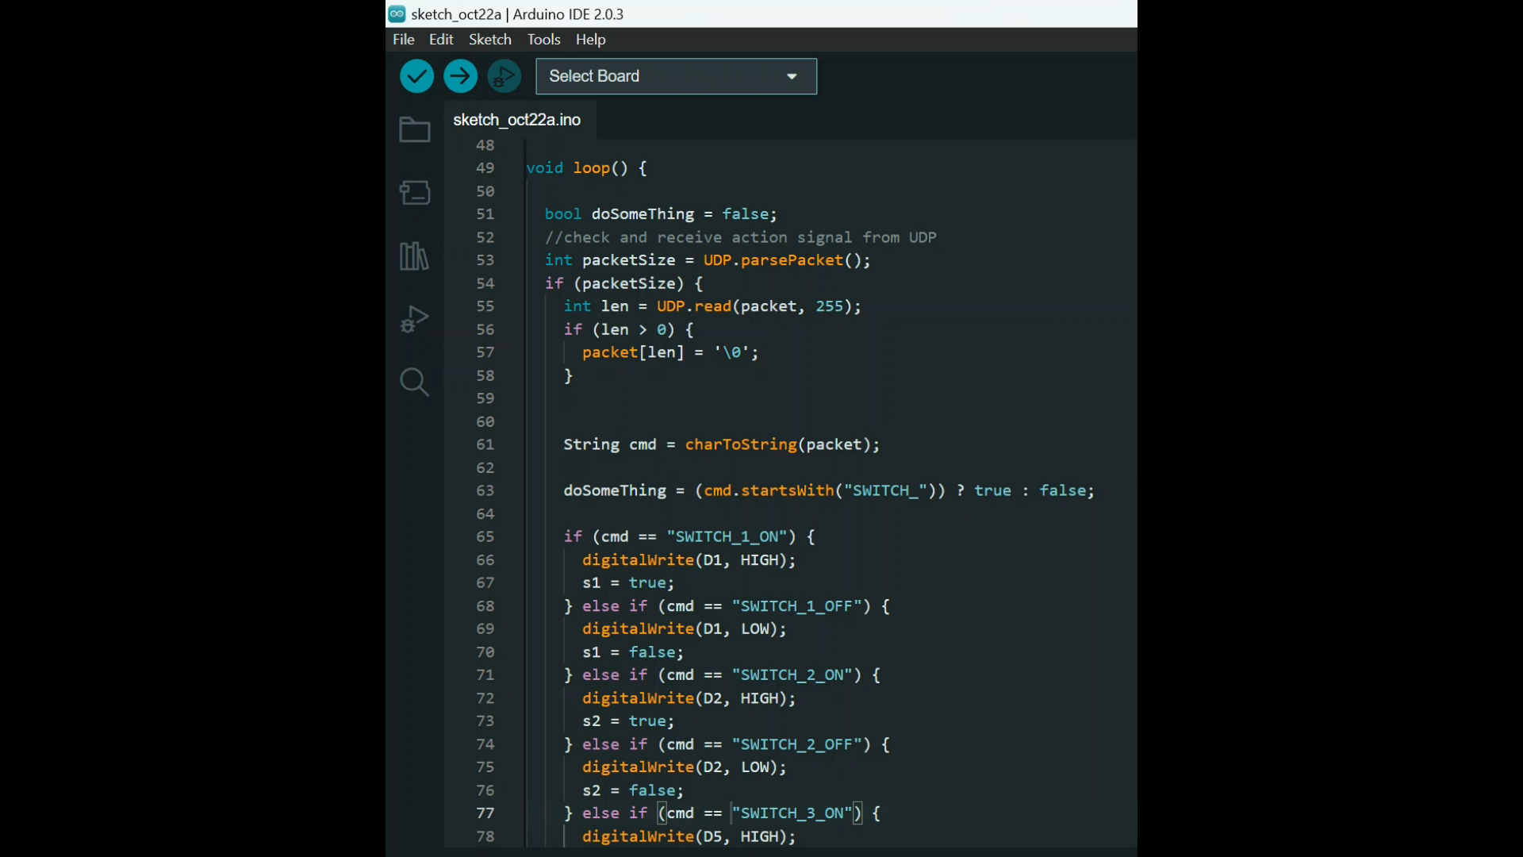Expand the board selection dropdown arrow

point(791,75)
